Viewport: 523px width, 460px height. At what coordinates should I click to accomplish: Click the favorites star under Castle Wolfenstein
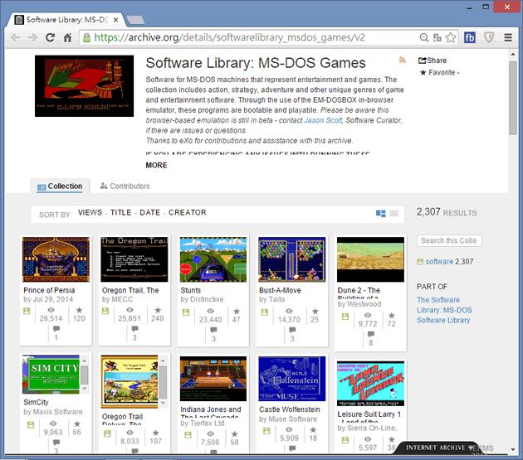313,429
